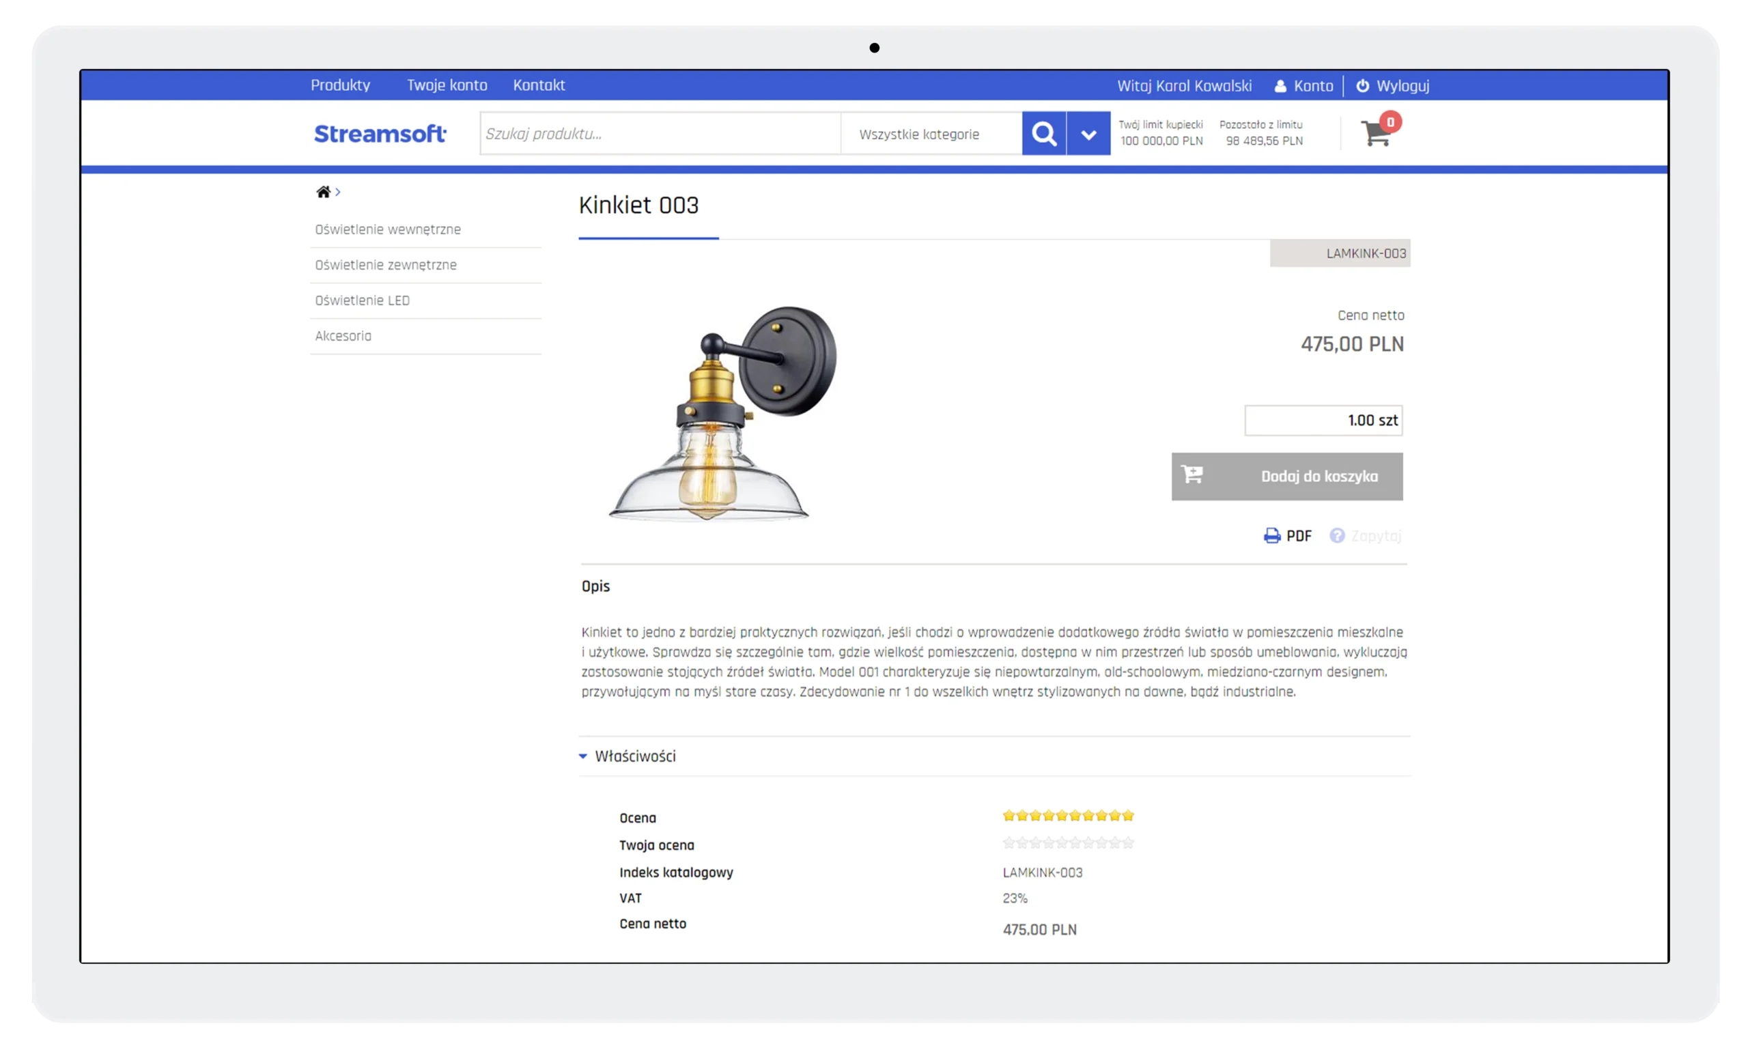Click the home breadcrumb icon
This screenshot has height=1048, width=1748.
click(323, 191)
